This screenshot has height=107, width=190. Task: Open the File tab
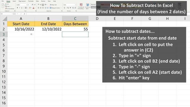[3, 1]
